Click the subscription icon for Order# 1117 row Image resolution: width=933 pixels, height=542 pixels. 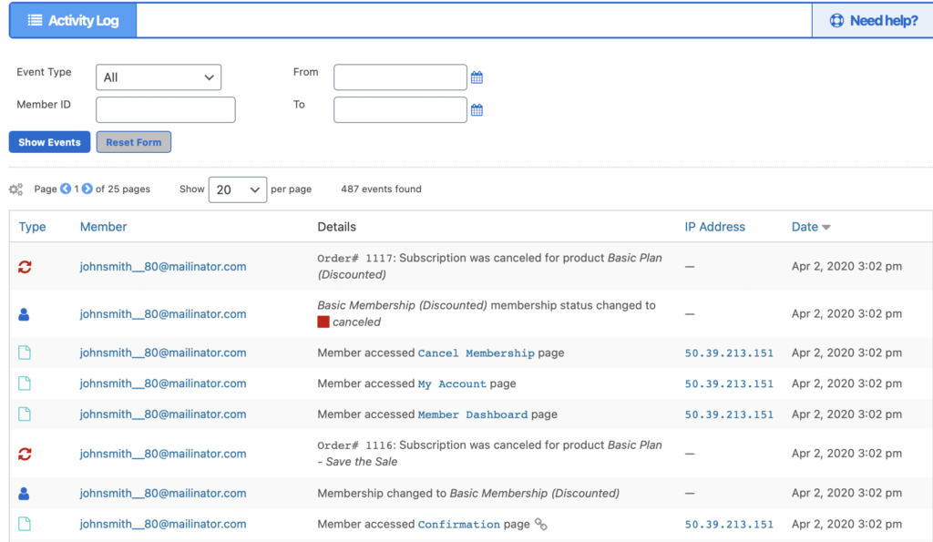(25, 267)
